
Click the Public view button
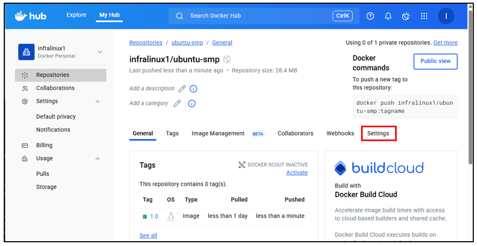point(435,61)
